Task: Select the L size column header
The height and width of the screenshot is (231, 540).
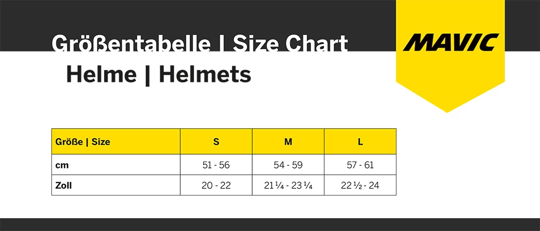Action: (360, 142)
